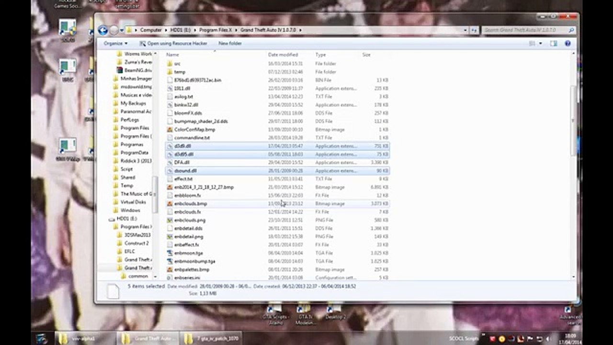The width and height of the screenshot is (613, 345).
Task: Select the asilog.txt file icon
Action: click(x=169, y=96)
